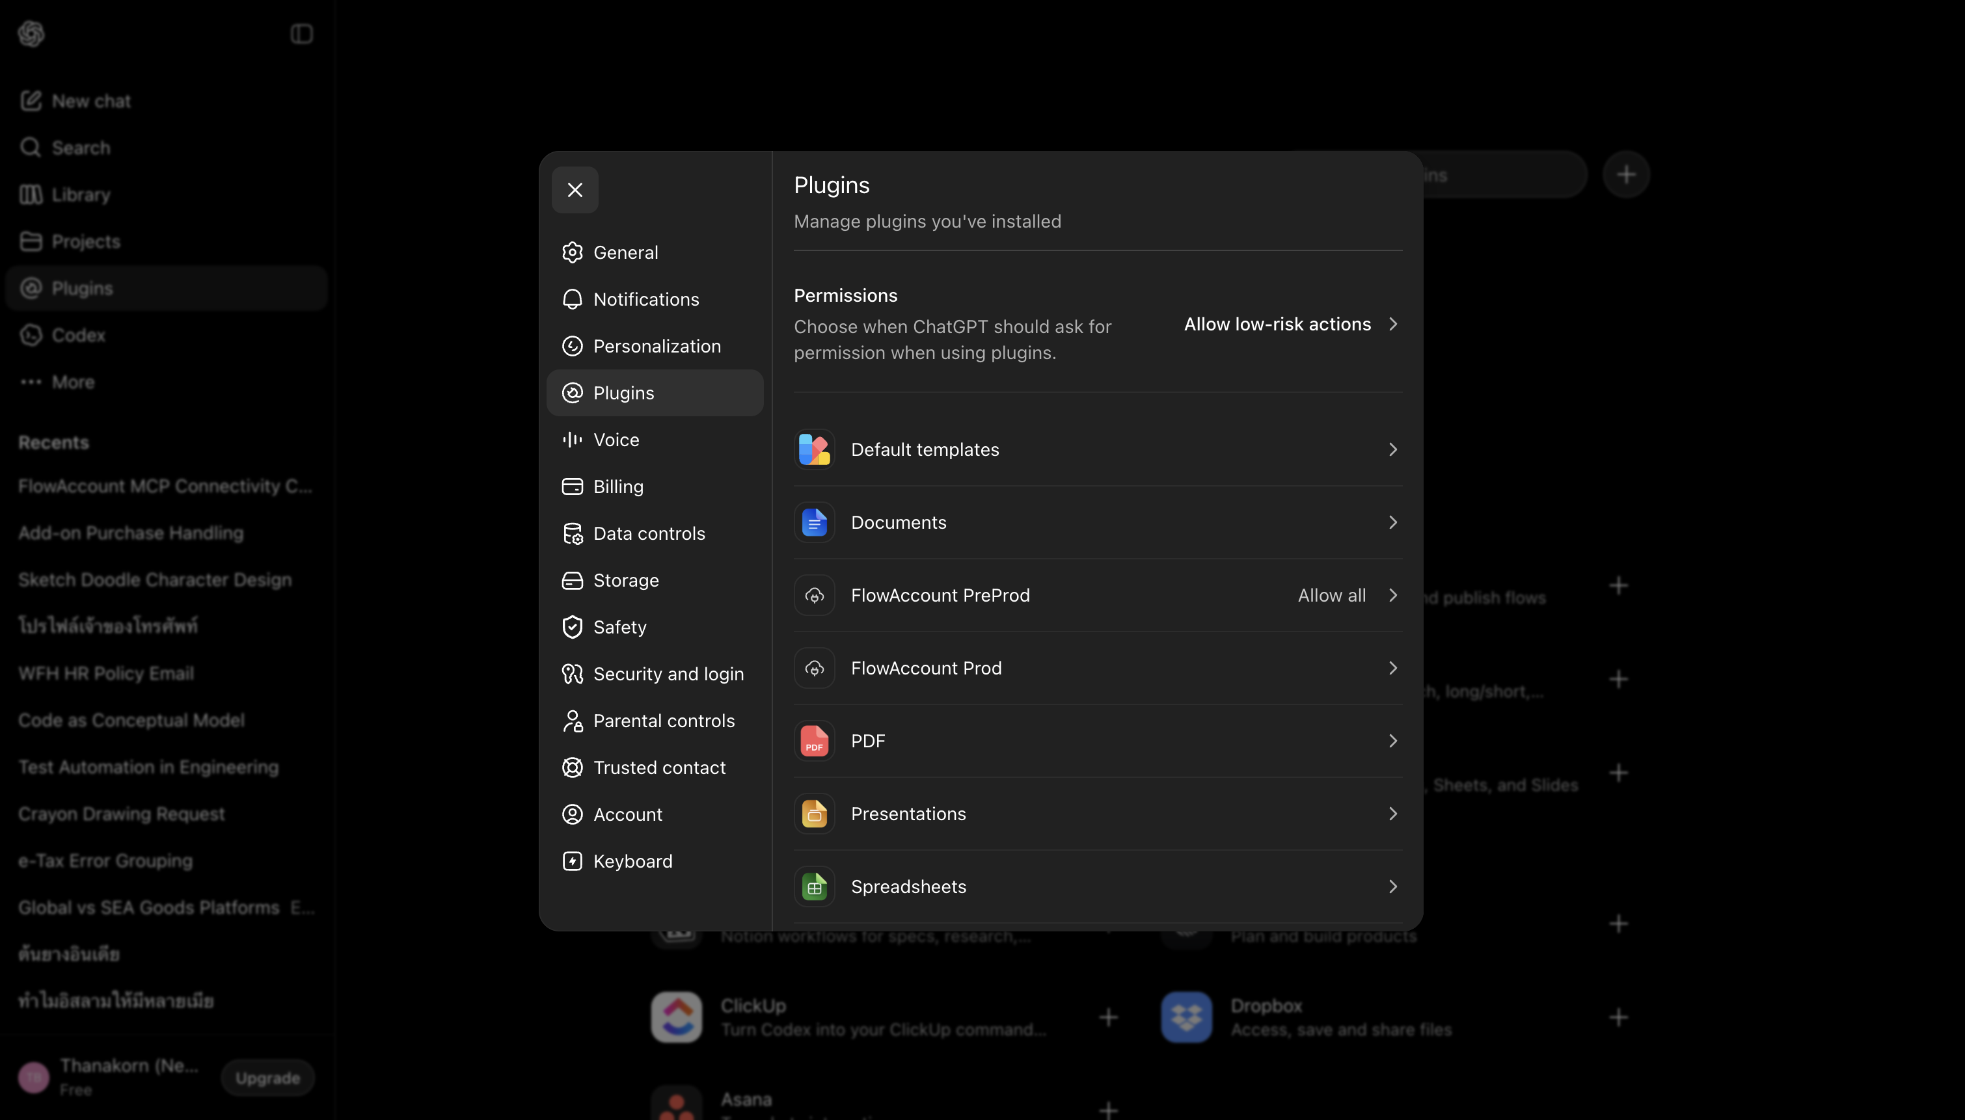Open WFH HR Policy Email chat
Screen dimensions: 1965x1120
coord(166,674)
